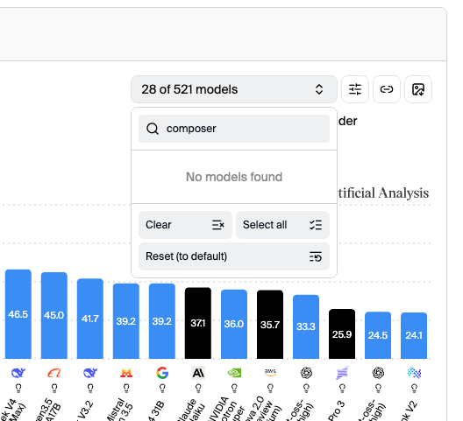Click the lightbulb icon under the AWS logo
Image resolution: width=463 pixels, height=421 pixels.
[x=270, y=388]
